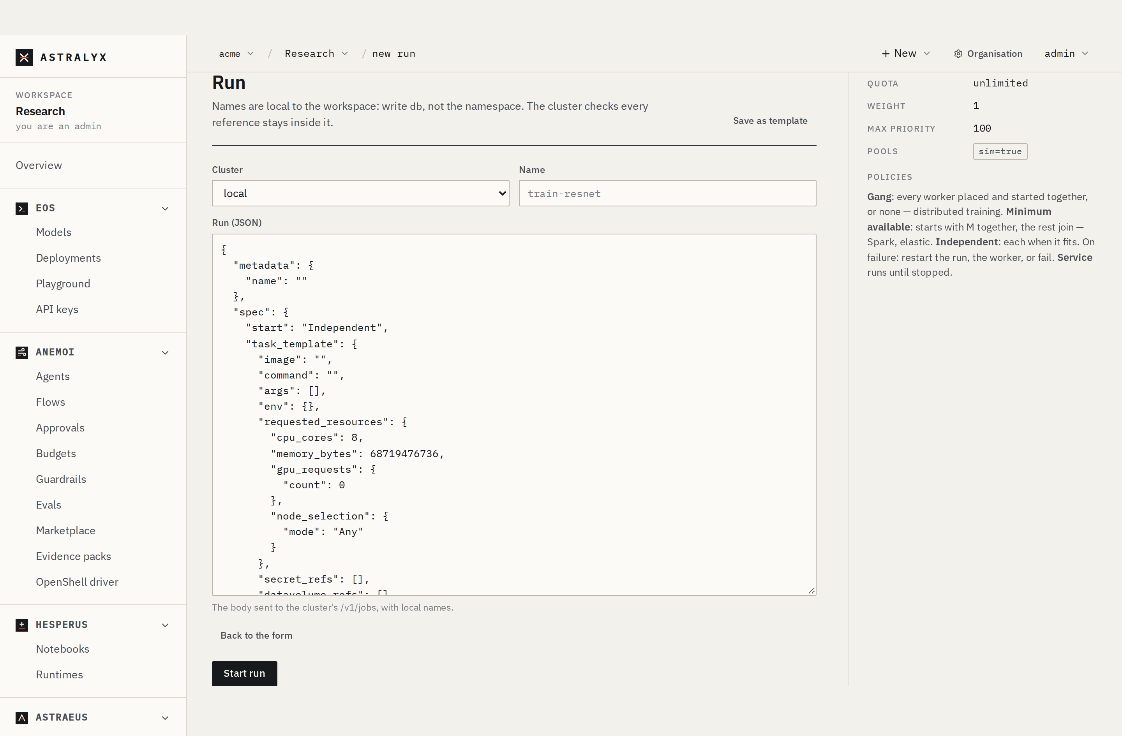Viewport: 1122px width, 736px height.
Task: Open Evidence packs in the sidebar
Action: pyautogui.click(x=74, y=556)
